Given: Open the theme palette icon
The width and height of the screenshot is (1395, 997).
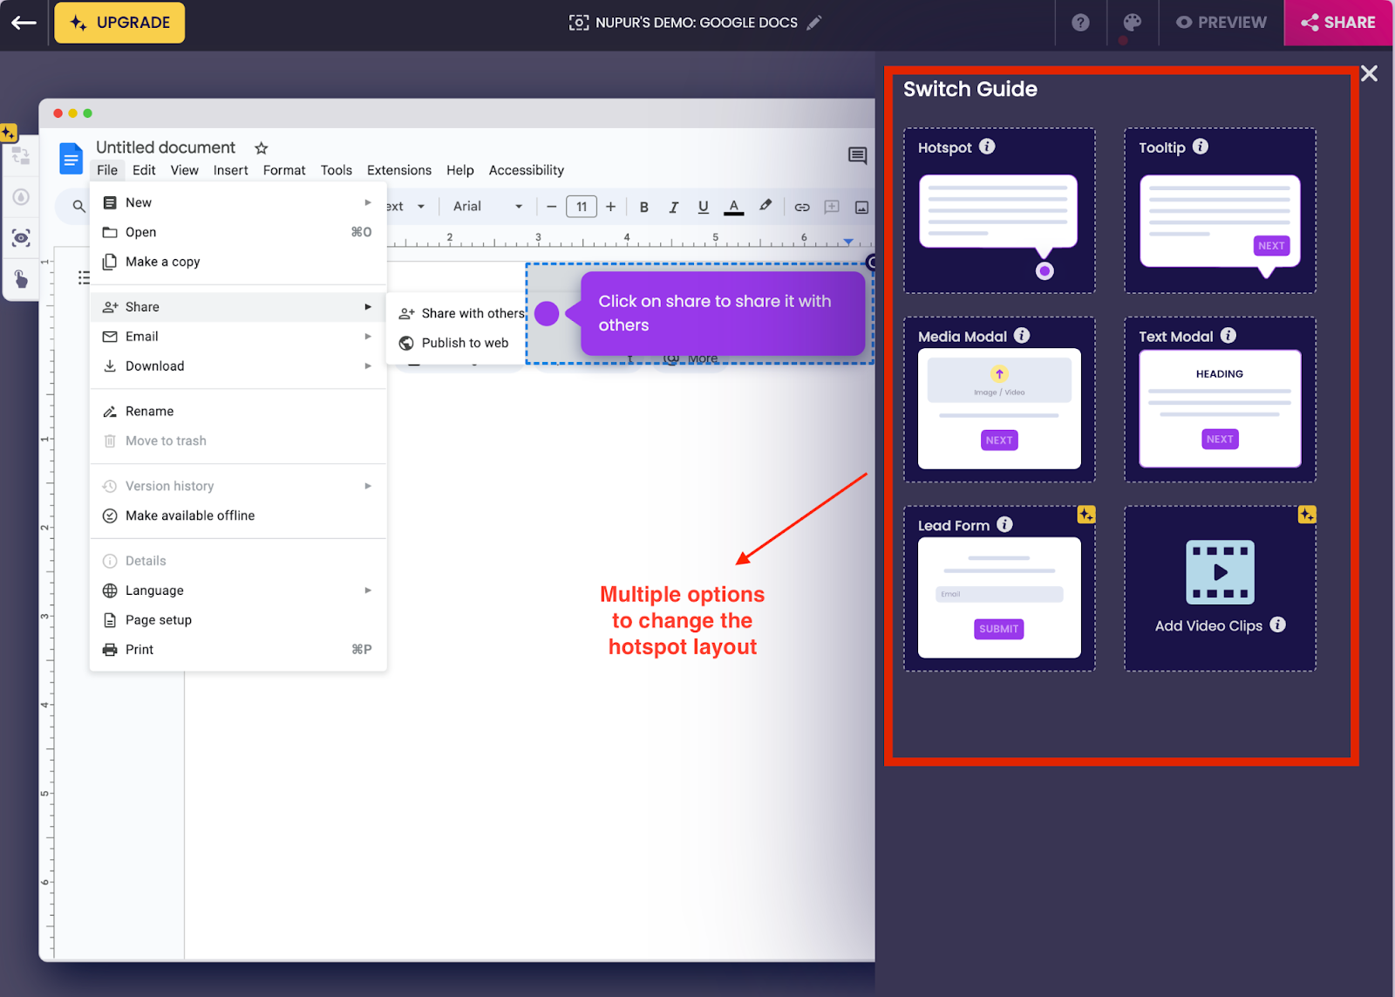Looking at the screenshot, I should (1132, 23).
